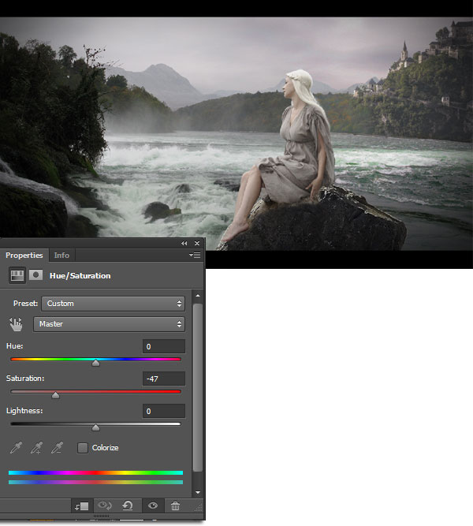Image resolution: width=473 pixels, height=526 pixels.
Task: Open the Properties panel flyout menu
Action: (195, 256)
